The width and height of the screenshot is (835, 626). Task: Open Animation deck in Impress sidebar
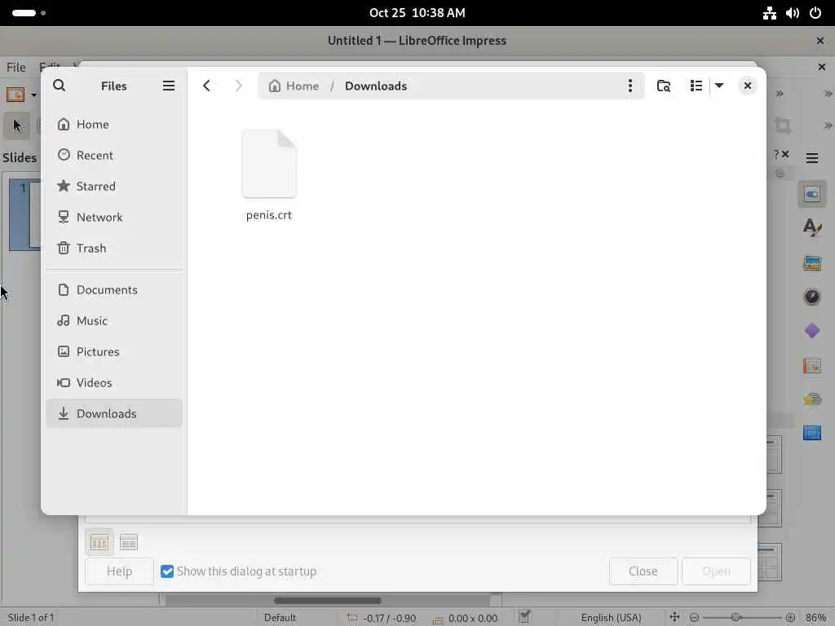click(x=811, y=399)
